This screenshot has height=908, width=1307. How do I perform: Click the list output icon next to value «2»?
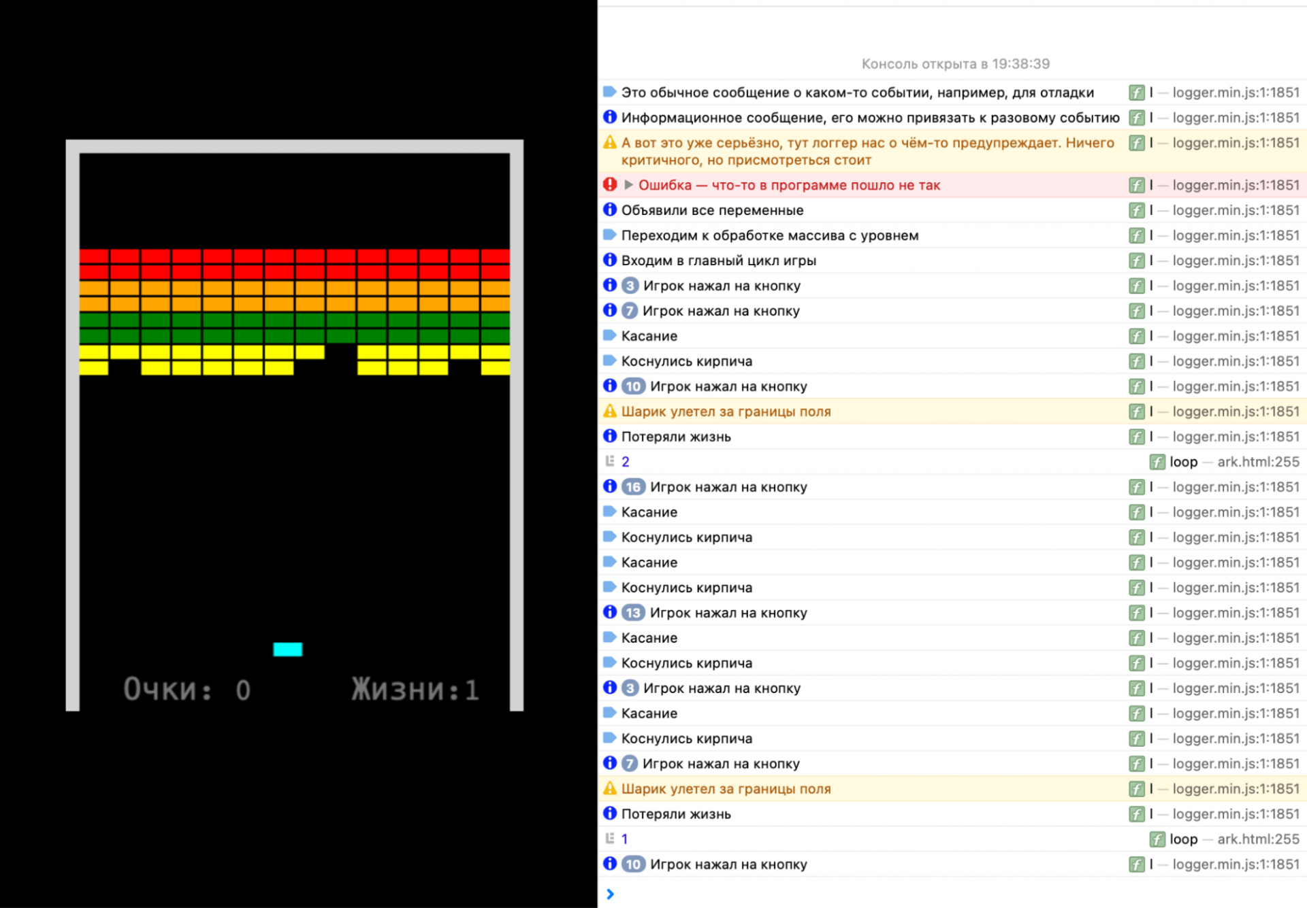pos(611,461)
